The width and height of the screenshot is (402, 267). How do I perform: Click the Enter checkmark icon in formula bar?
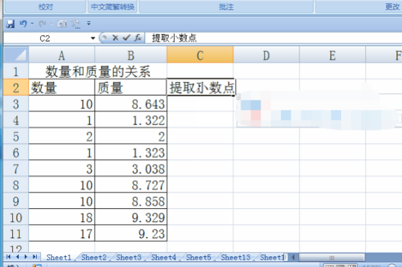(127, 38)
